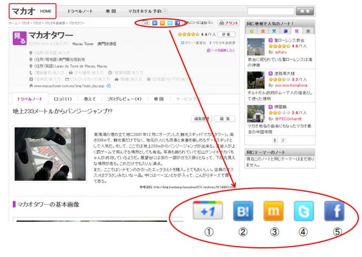Click the pin icon beside 住所/日本語
This screenshot has height=257, width=362.
[x=31, y=53]
